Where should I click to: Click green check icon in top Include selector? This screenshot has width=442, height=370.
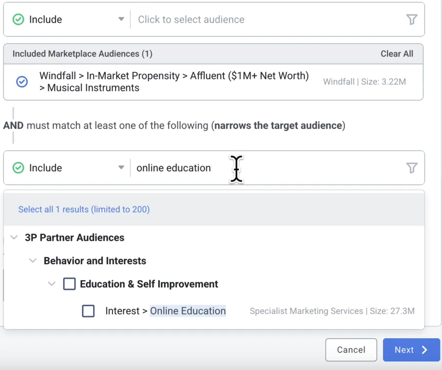(18, 20)
